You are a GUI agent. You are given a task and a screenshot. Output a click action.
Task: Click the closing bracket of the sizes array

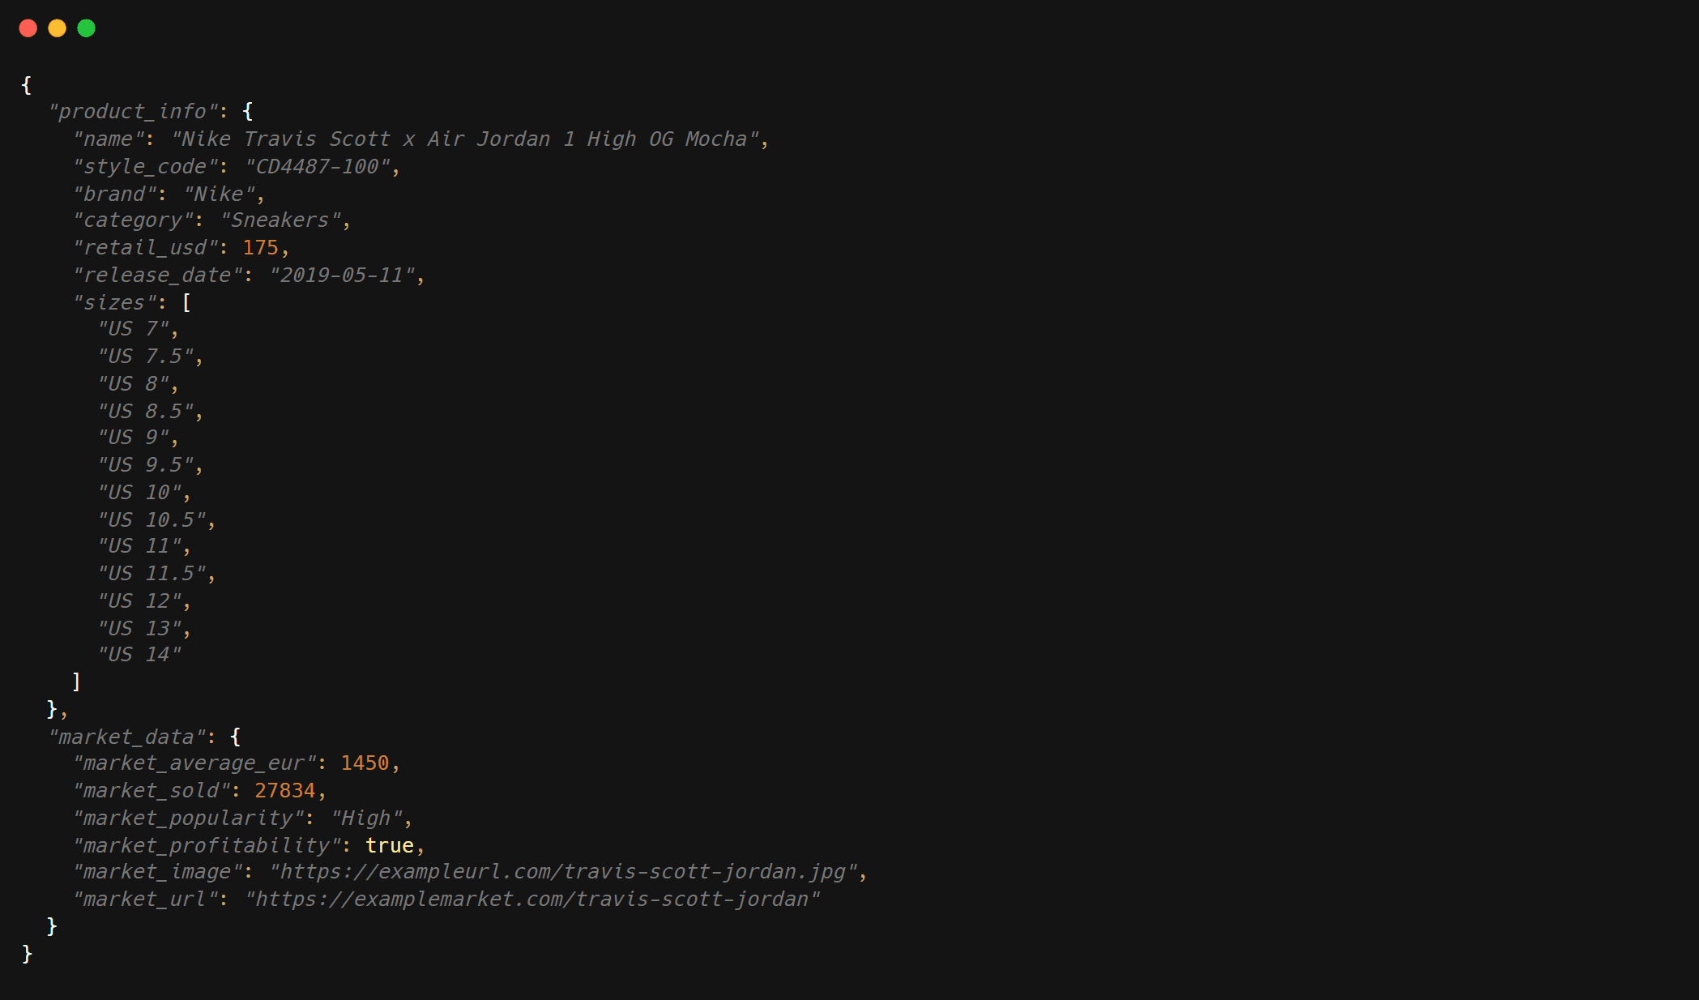point(75,681)
